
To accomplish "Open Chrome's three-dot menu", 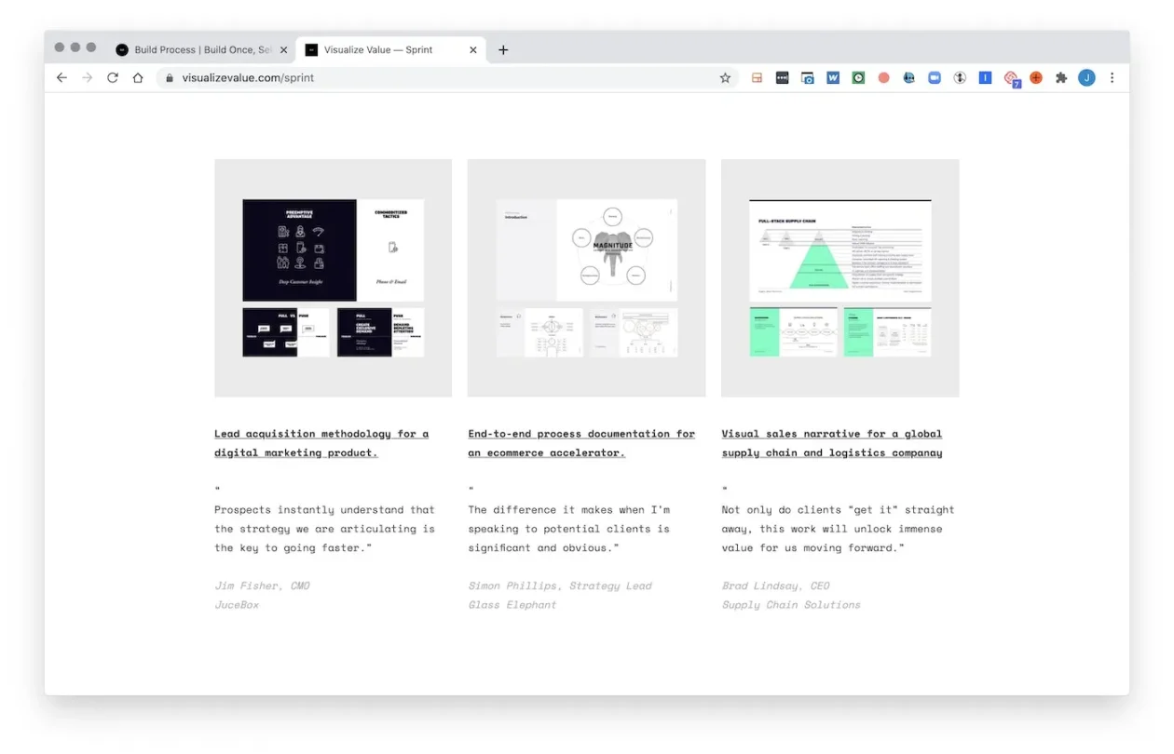I will 1112,78.
